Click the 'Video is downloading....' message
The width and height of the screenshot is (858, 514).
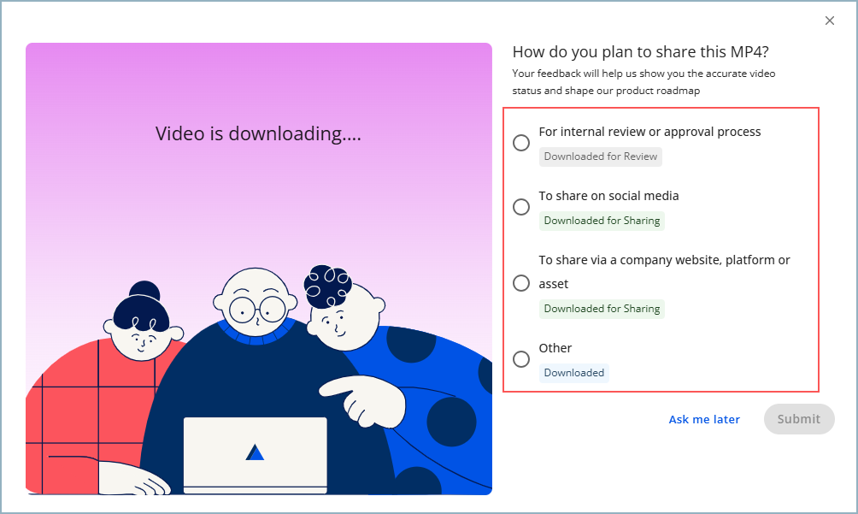coord(258,133)
